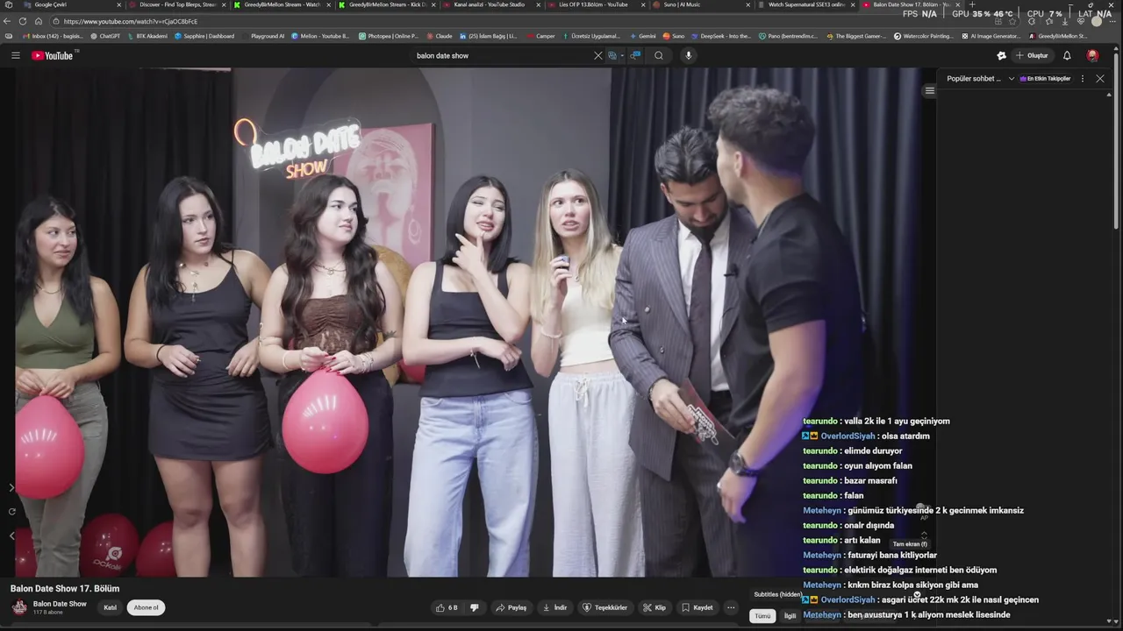Create a clip with Klip button
Screen dimensions: 1123x631
(x=654, y=607)
